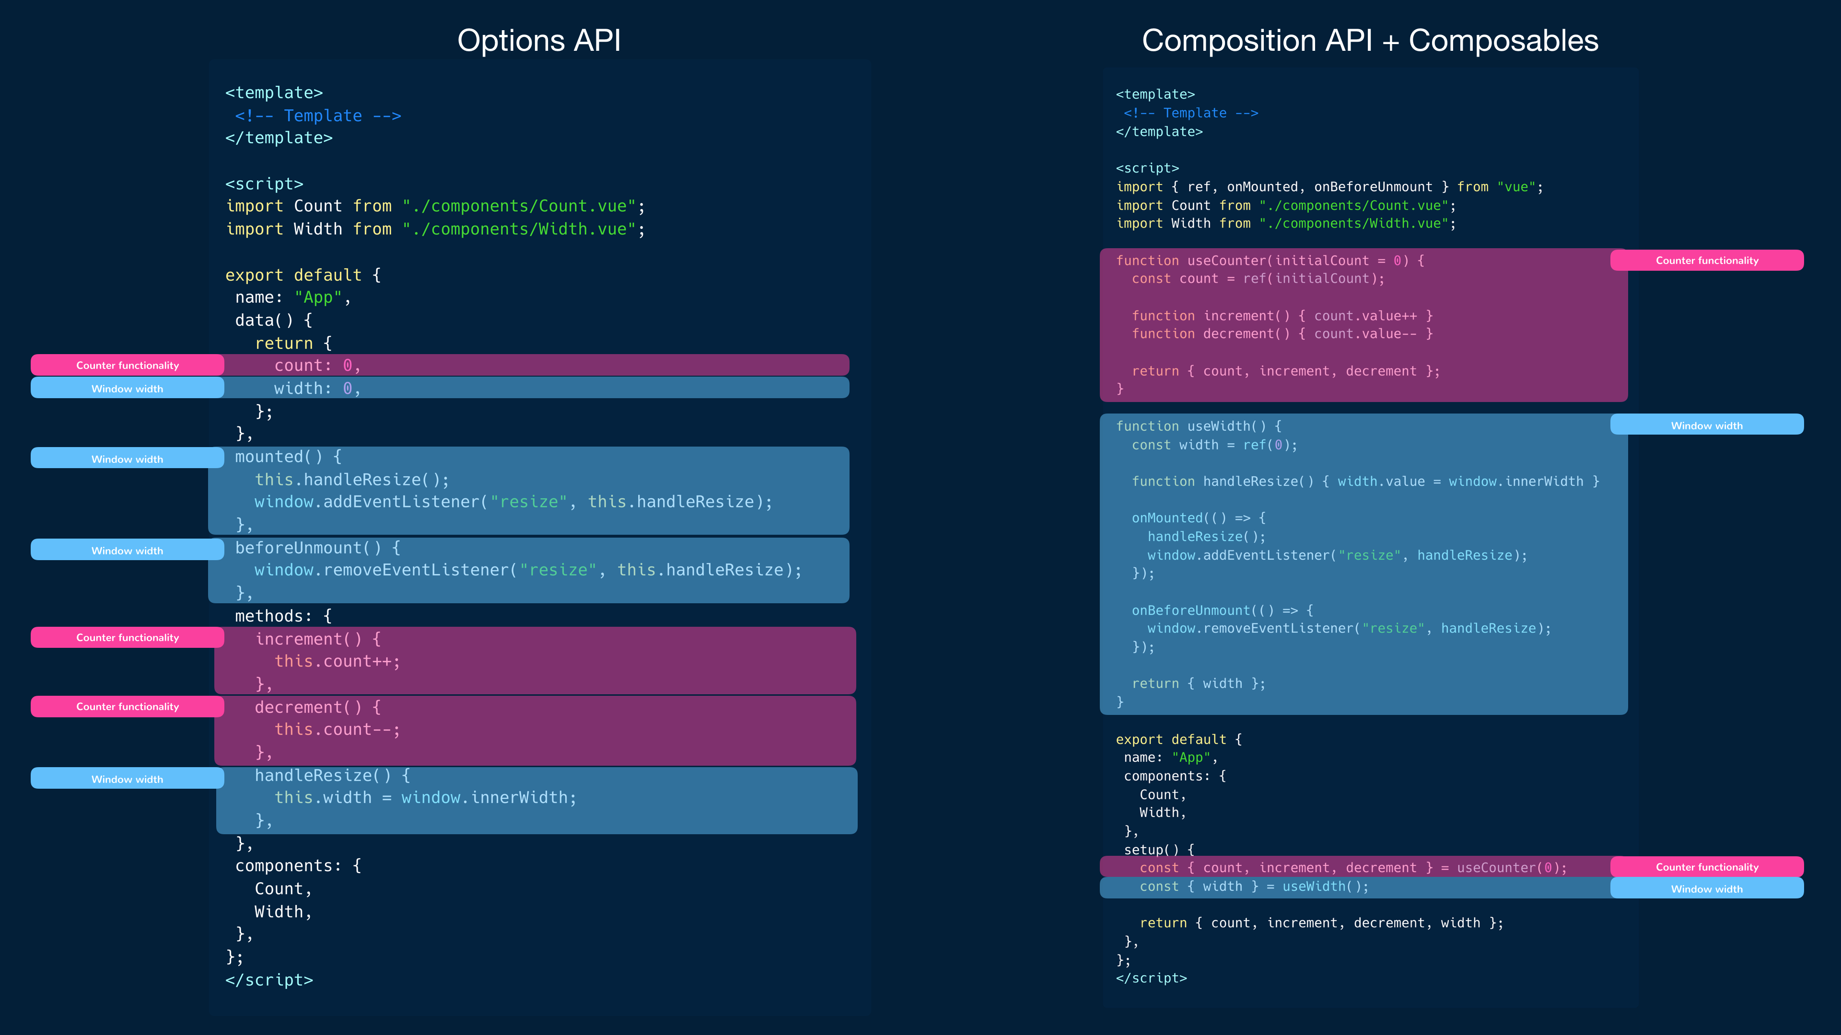The height and width of the screenshot is (1035, 1841).
Task: Click the Template comment in Options API
Action: pos(318,115)
